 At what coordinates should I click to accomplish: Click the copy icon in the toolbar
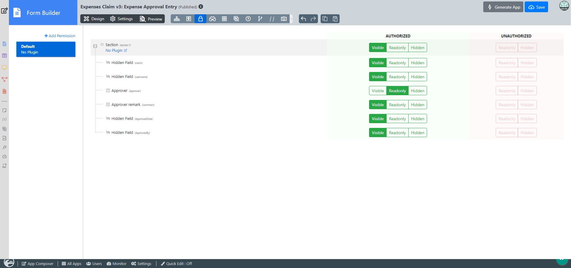(x=325, y=19)
